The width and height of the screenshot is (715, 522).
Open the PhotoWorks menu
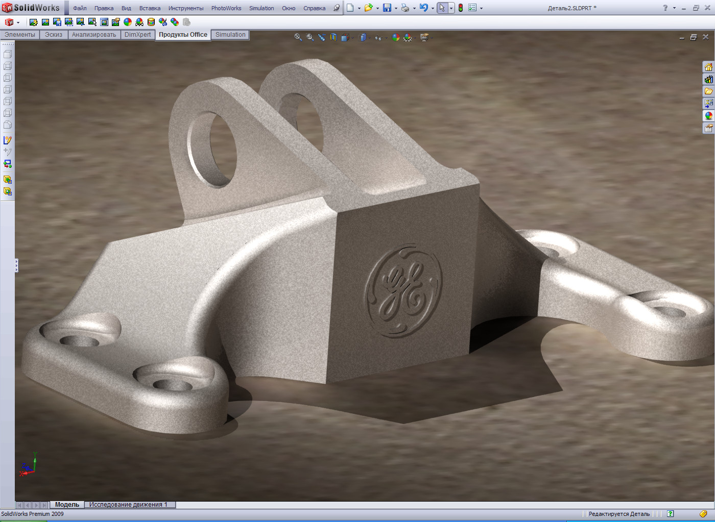click(226, 8)
